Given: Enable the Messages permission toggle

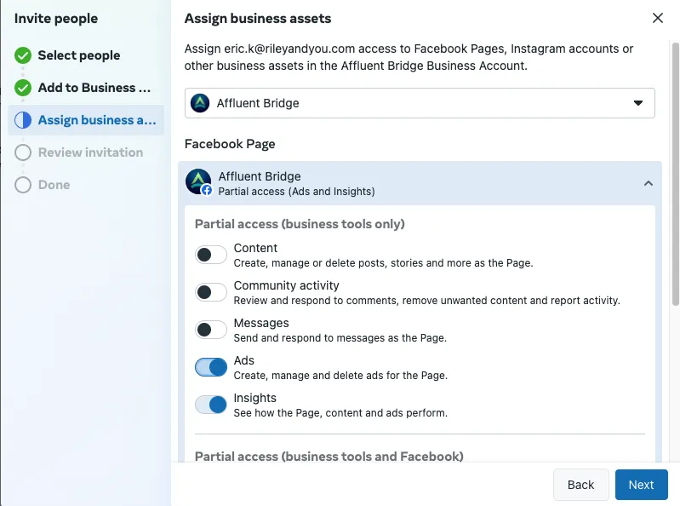Looking at the screenshot, I should point(211,330).
